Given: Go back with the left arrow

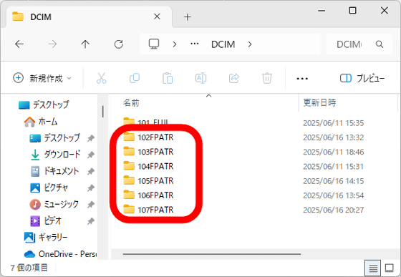Looking at the screenshot, I should (x=19, y=44).
